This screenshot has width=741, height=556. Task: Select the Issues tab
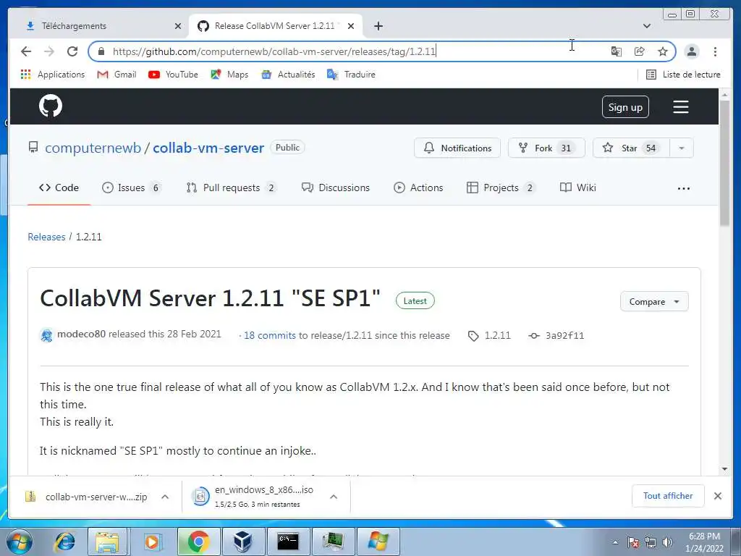[132, 188]
